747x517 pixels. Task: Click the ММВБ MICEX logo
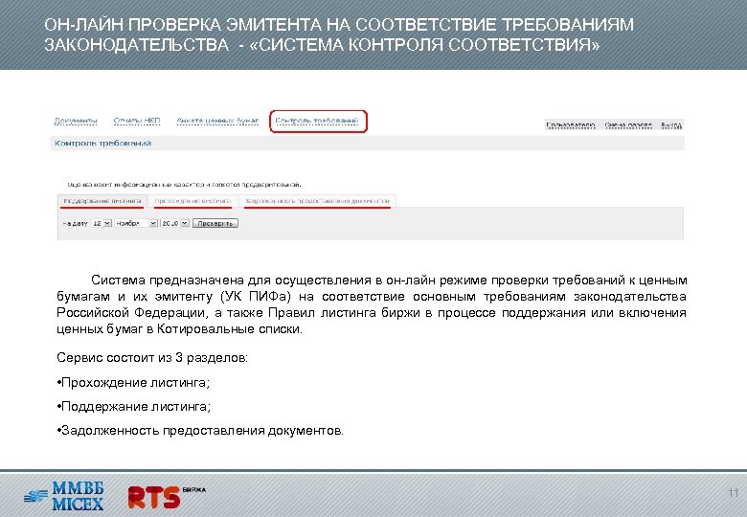pyautogui.click(x=64, y=496)
